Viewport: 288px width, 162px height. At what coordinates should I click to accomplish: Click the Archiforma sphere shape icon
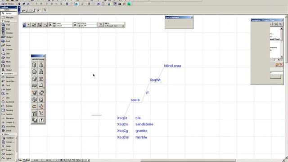click(34, 72)
